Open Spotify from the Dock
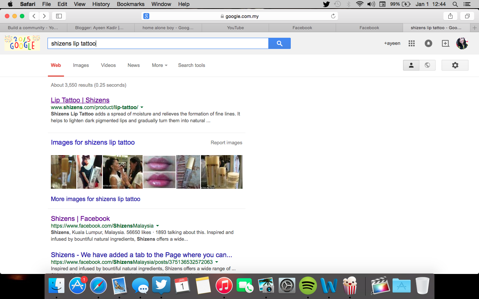This screenshot has height=299, width=479. 308,286
